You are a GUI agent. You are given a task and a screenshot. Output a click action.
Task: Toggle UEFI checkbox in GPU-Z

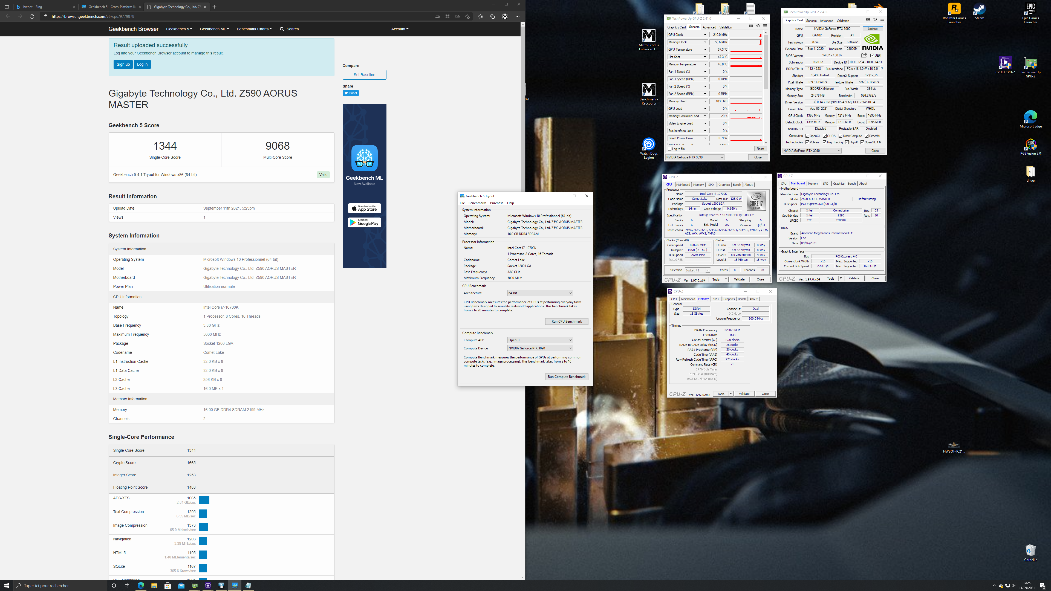(872, 56)
